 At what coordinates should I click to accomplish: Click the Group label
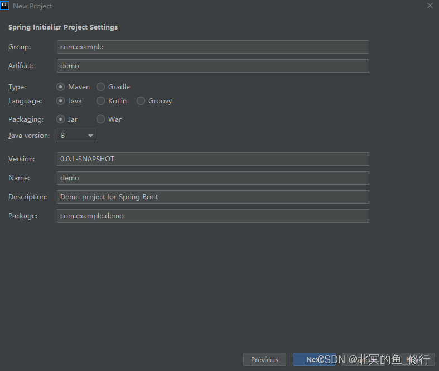[20, 47]
